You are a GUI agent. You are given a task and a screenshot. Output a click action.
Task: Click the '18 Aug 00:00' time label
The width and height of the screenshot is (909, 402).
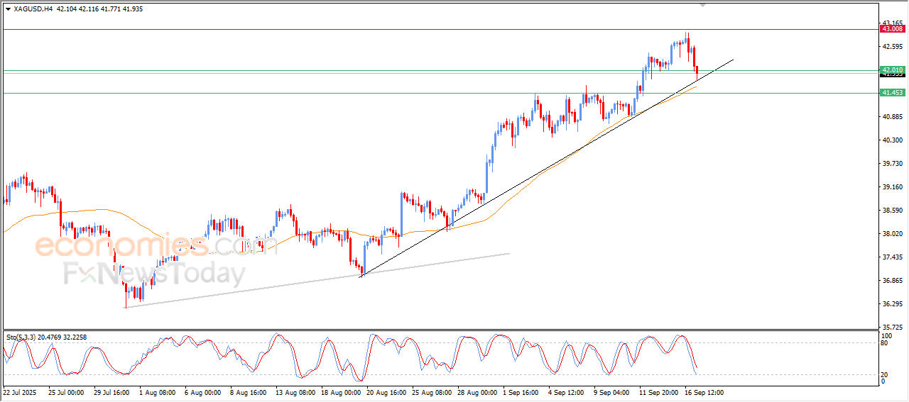coord(339,392)
